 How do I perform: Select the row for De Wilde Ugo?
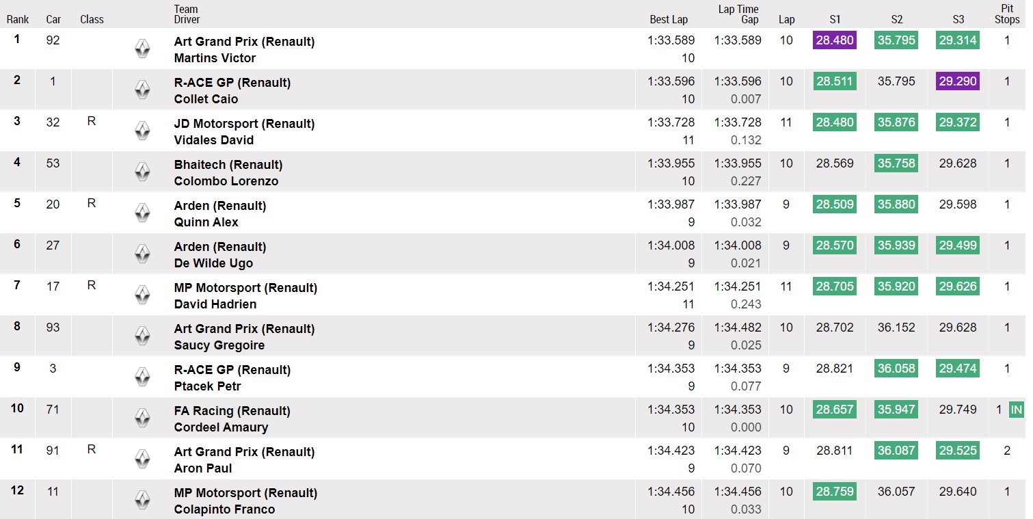pos(513,254)
